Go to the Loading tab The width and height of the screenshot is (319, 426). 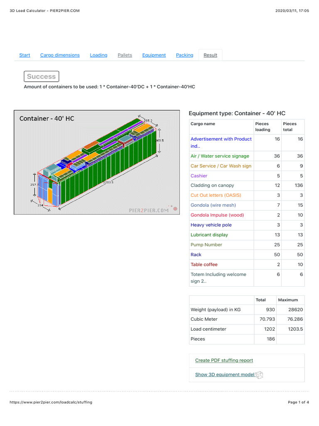[x=98, y=55]
